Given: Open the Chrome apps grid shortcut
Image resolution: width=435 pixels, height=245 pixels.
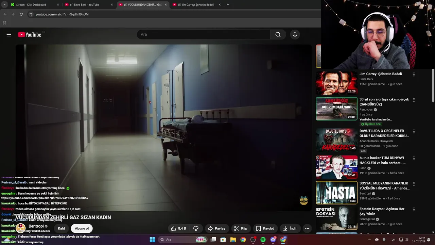Looking at the screenshot, I should click(x=4, y=23).
